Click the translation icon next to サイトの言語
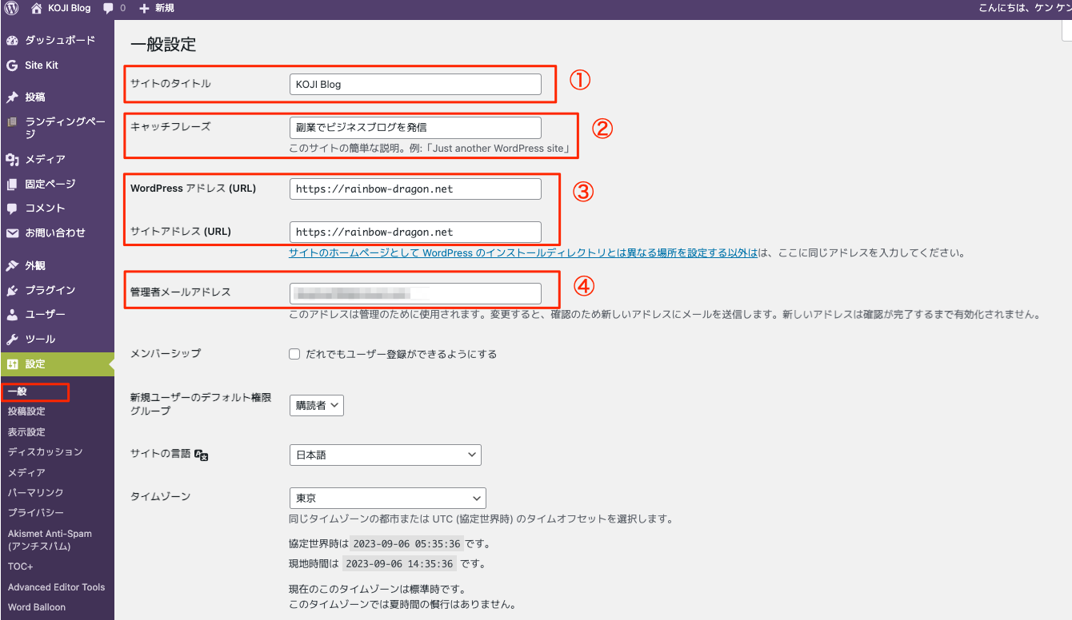This screenshot has height=620, width=1072. point(202,455)
